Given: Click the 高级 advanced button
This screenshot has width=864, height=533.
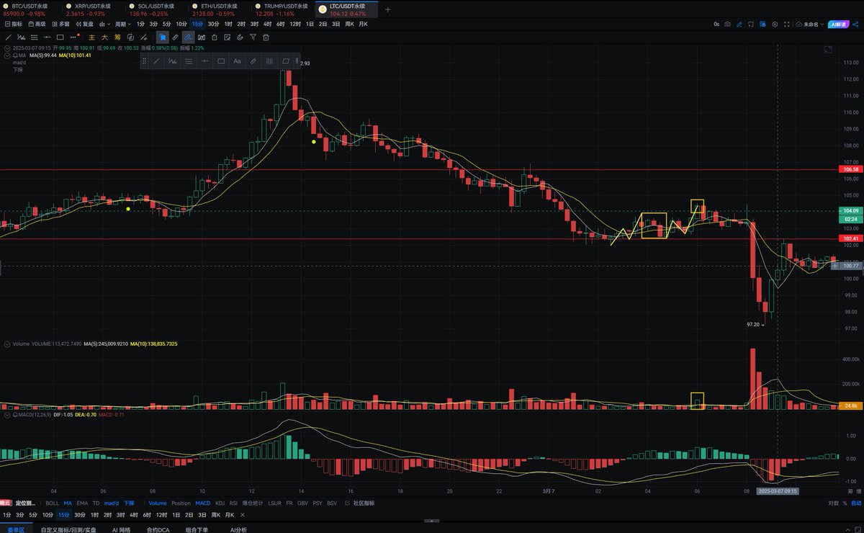Looking at the screenshot, I should tap(37, 24).
